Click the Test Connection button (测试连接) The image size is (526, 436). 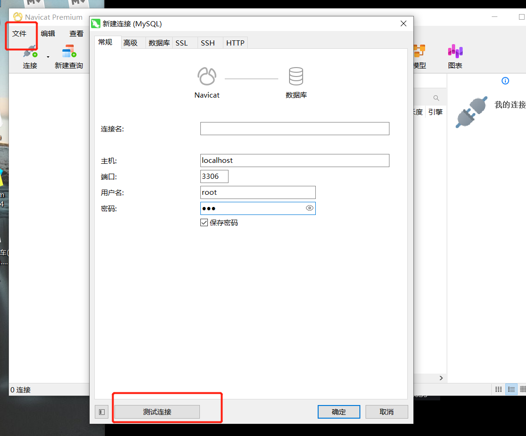(157, 412)
